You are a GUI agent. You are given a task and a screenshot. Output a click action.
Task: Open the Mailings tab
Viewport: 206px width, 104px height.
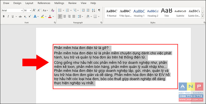click(x=59, y=3)
